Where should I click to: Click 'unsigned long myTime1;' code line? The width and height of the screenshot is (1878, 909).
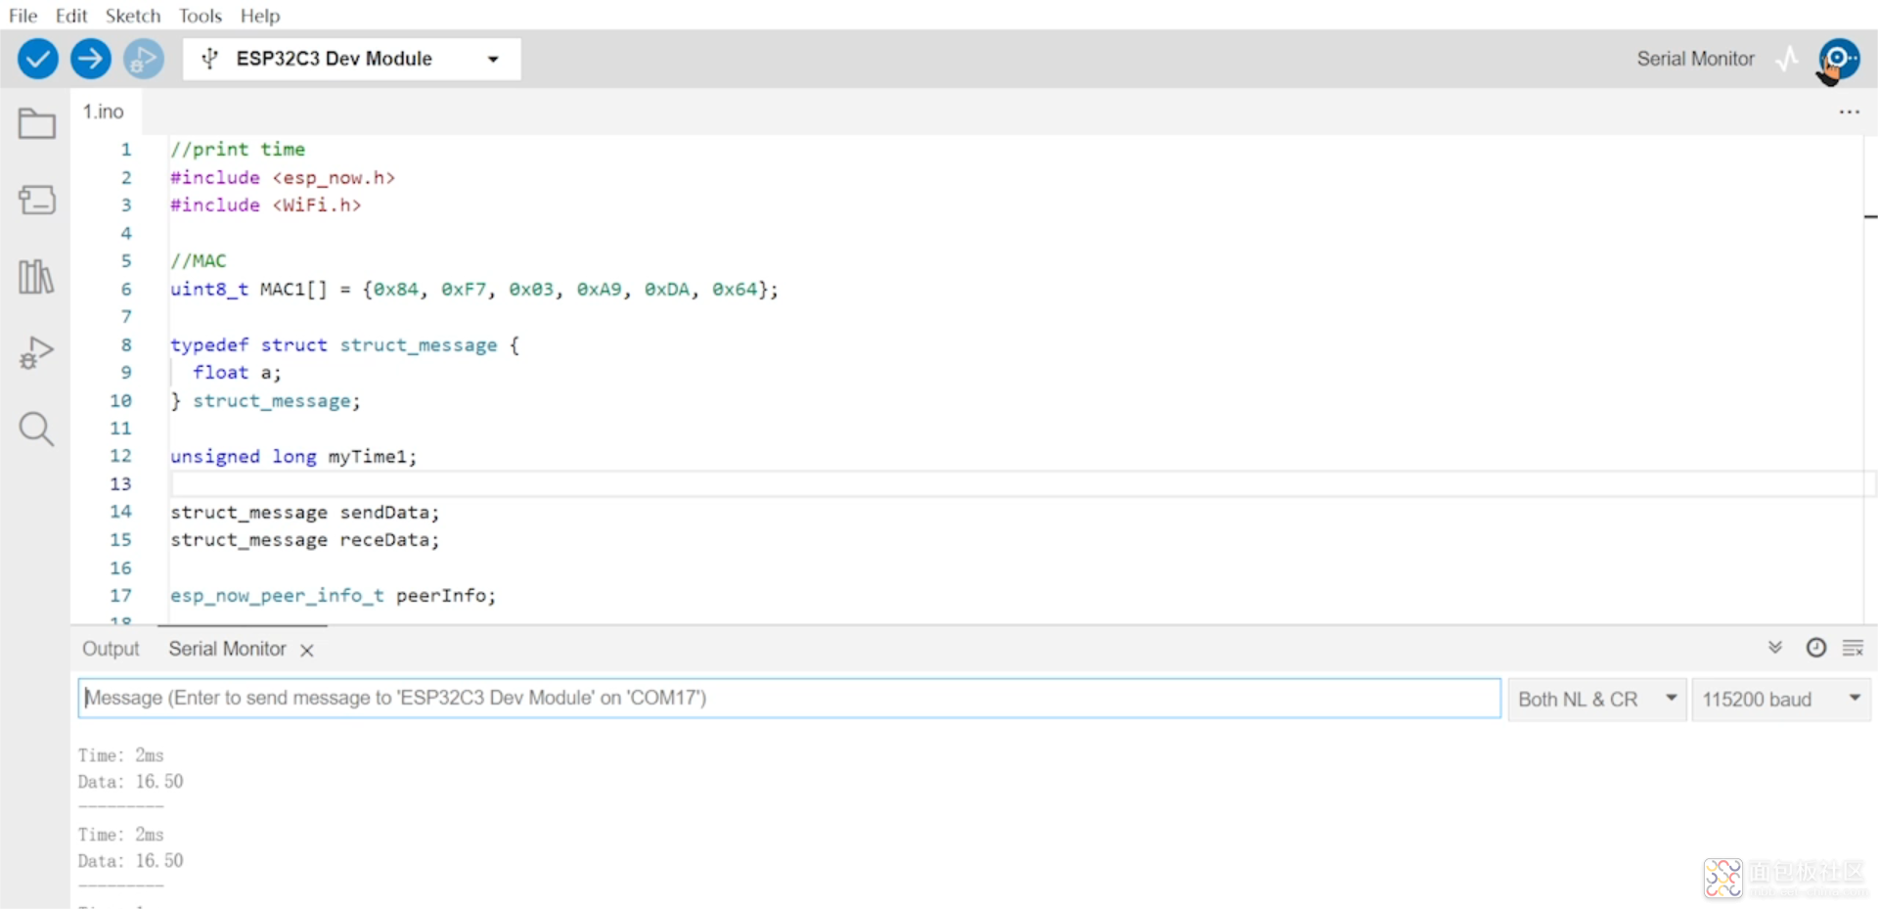pos(293,457)
